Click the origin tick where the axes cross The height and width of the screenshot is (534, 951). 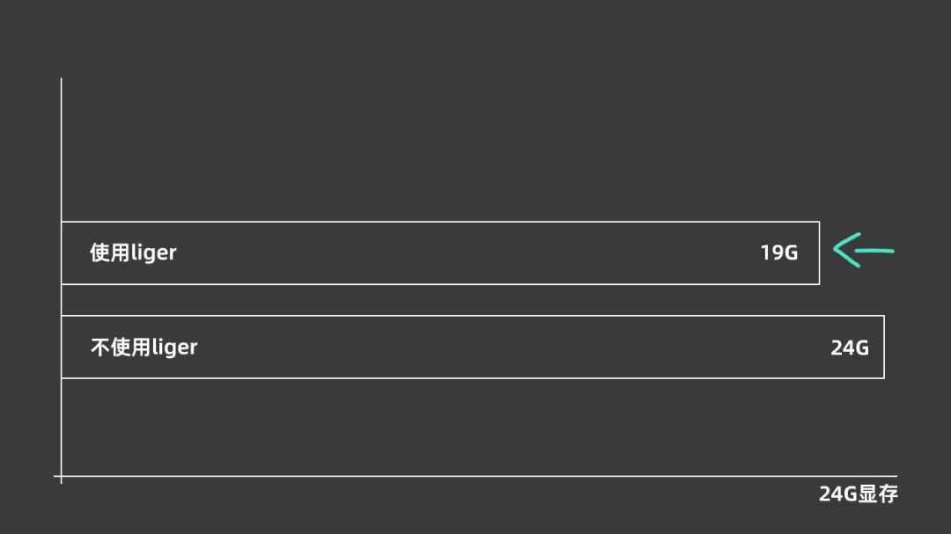point(62,477)
